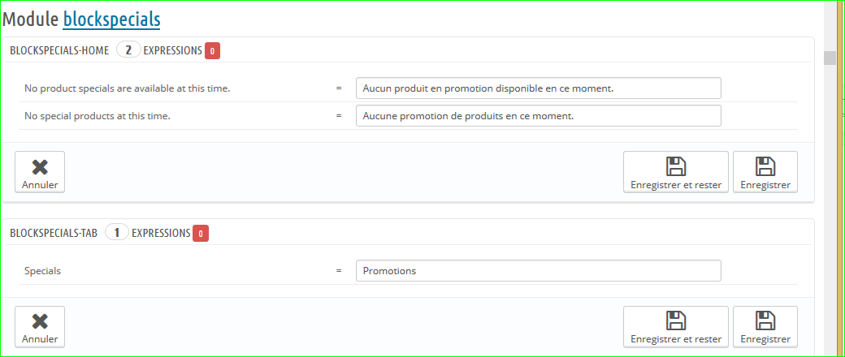Click the 'No special products at this time.' label
The width and height of the screenshot is (845, 357).
(x=97, y=116)
